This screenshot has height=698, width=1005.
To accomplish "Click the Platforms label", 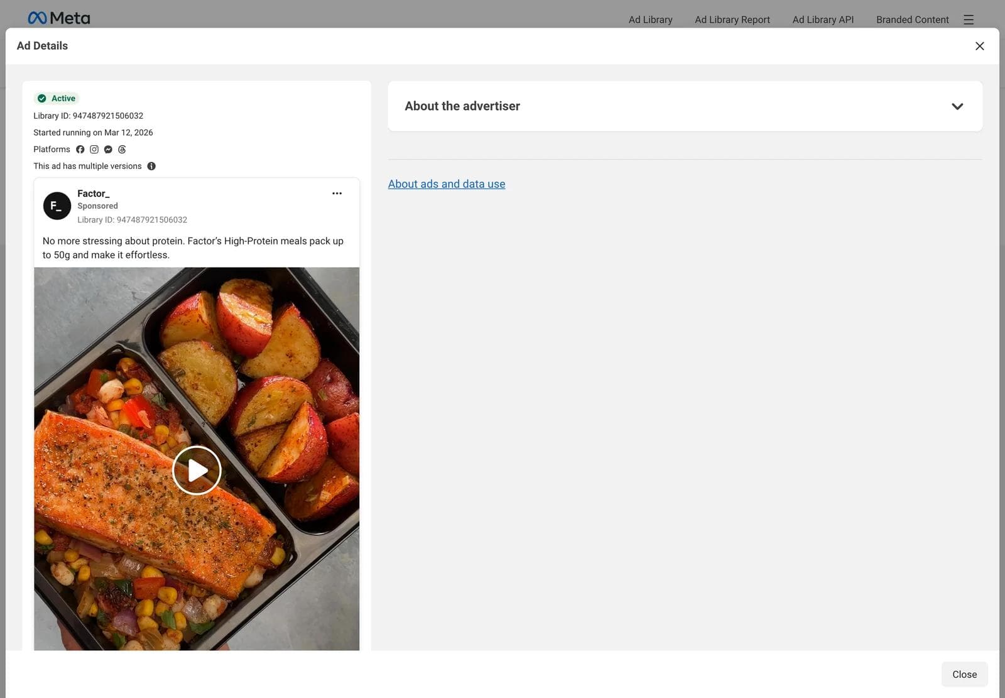I will click(x=52, y=149).
